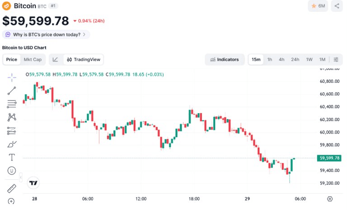The width and height of the screenshot is (347, 210).
Task: Open the emoji icons tool
Action: pyautogui.click(x=12, y=171)
